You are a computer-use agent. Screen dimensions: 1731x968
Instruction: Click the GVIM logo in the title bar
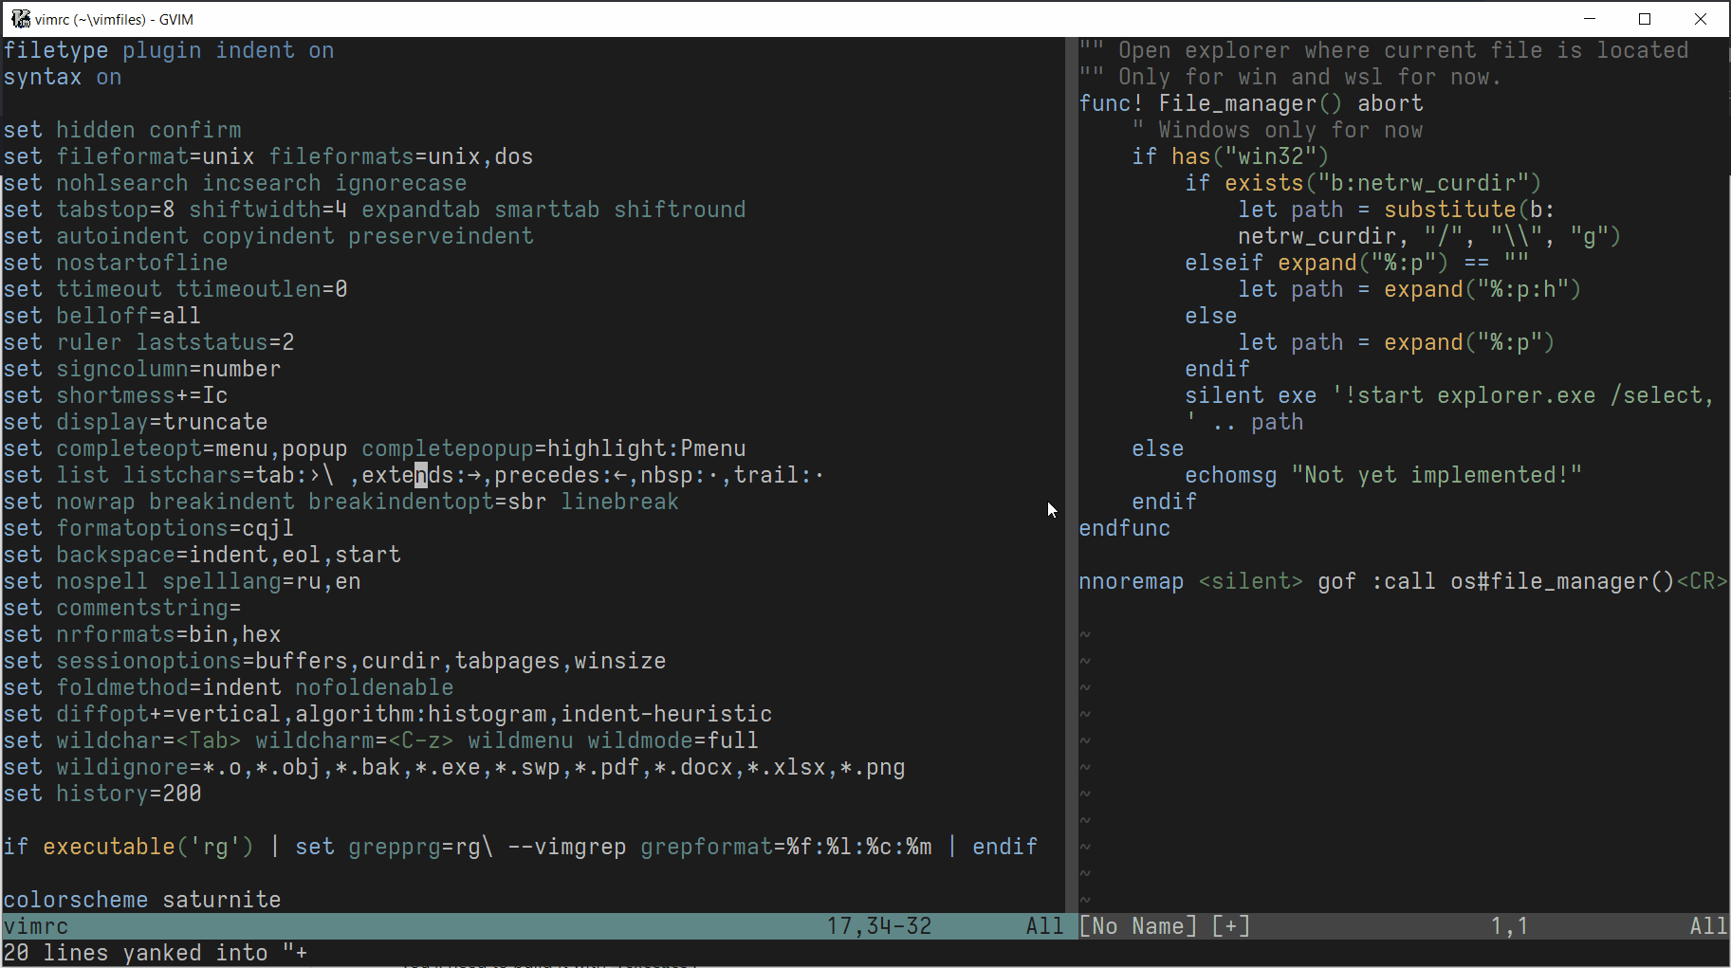coord(22,18)
